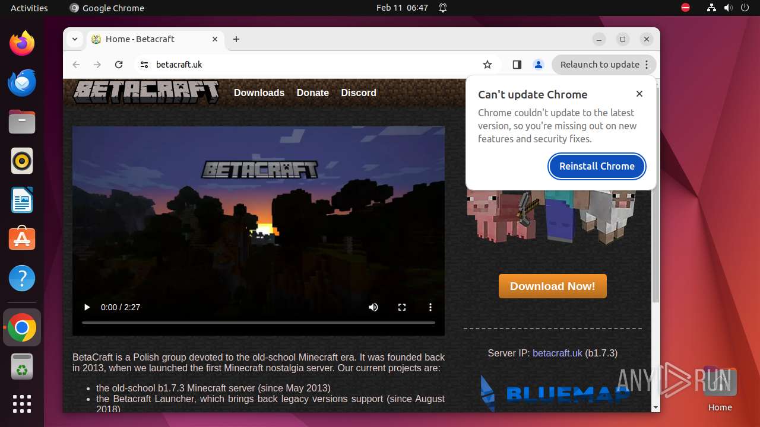Open the Files manager in dock

[22, 122]
